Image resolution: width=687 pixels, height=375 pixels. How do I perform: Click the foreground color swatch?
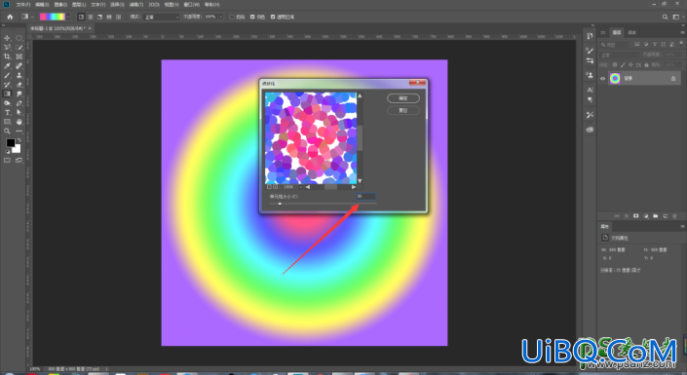click(x=10, y=143)
